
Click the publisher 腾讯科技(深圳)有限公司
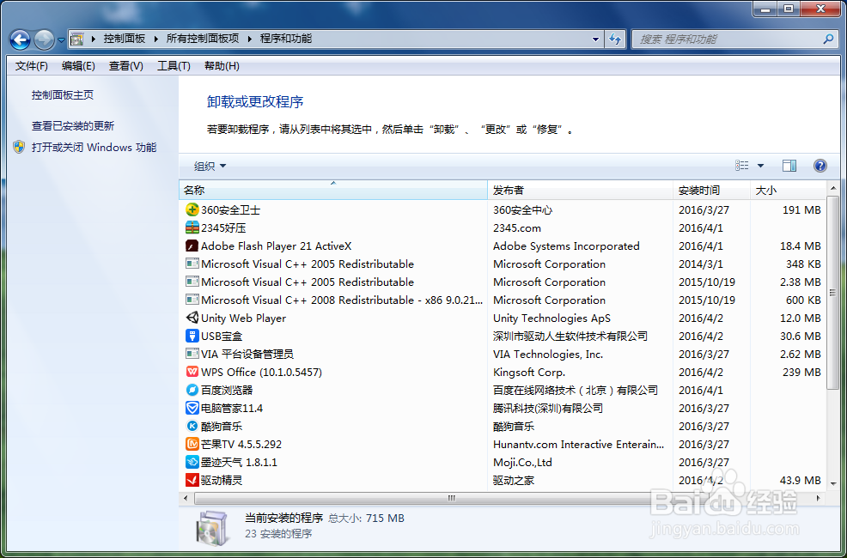(x=548, y=408)
